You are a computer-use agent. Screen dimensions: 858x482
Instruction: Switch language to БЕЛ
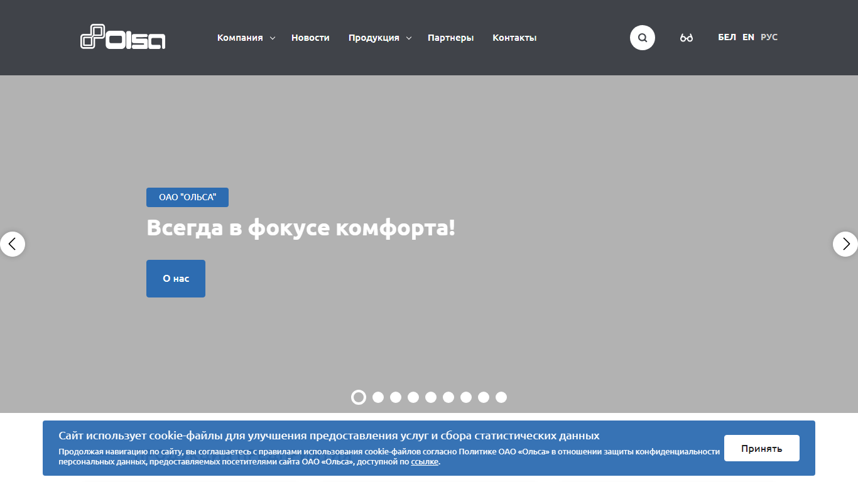727,38
